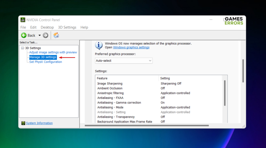The height and width of the screenshot is (148, 266).
Task: Open the Edit menu
Action: point(33,27)
